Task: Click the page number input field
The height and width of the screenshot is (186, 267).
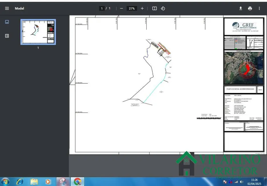Action: tap(102, 8)
